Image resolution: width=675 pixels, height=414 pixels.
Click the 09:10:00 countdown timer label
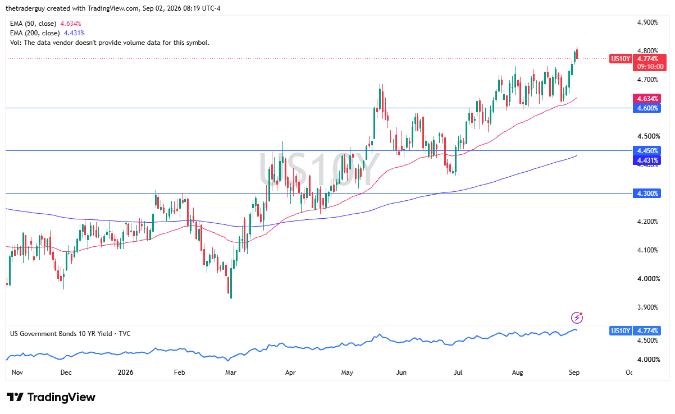[x=650, y=66]
